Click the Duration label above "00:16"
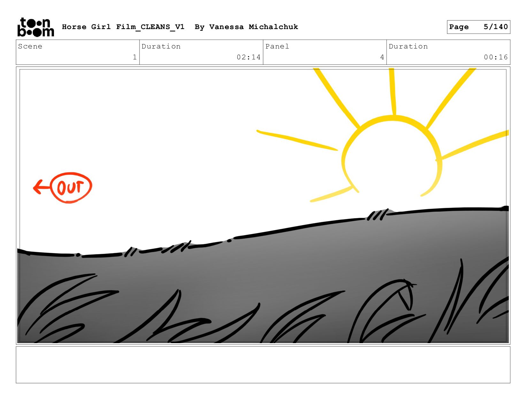The height and width of the screenshot is (407, 527). click(x=408, y=46)
